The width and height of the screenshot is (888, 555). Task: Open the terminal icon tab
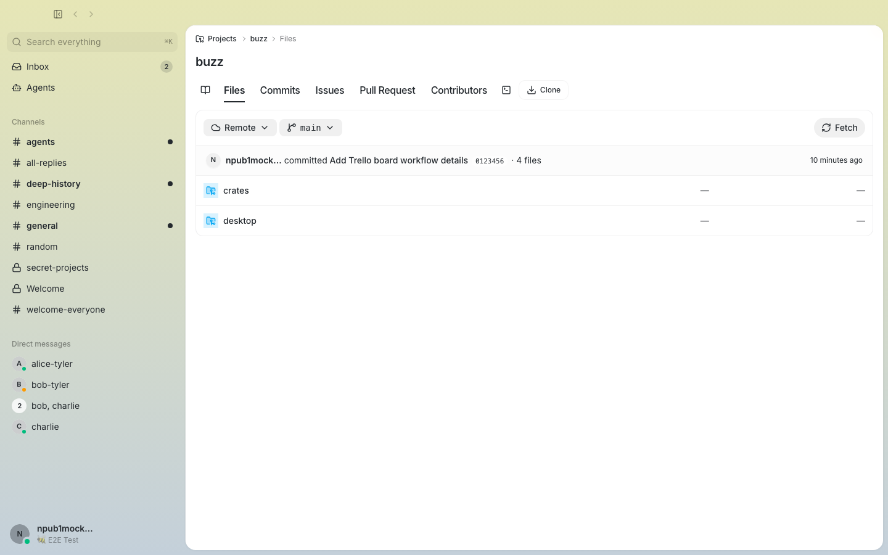(x=506, y=90)
